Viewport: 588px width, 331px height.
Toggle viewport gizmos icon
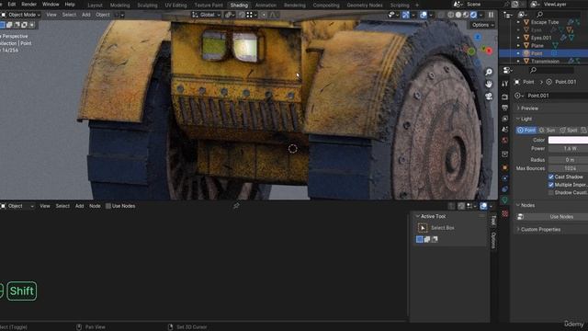click(406, 15)
